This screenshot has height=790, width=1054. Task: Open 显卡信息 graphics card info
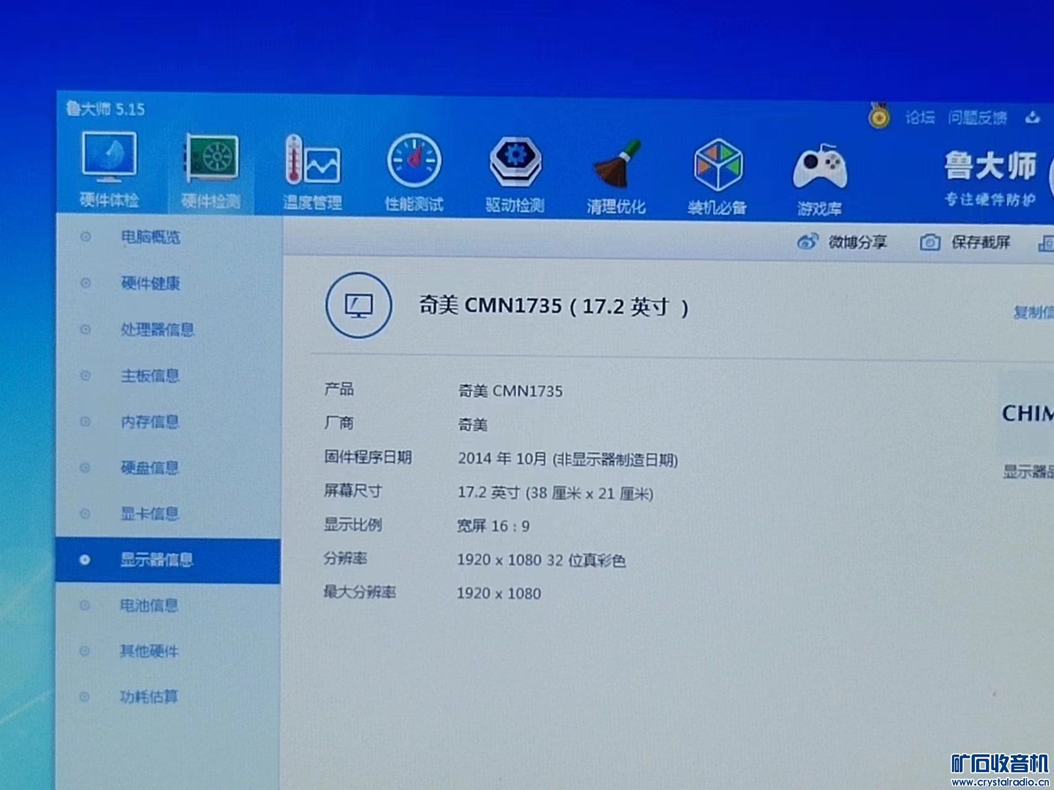coord(150,513)
